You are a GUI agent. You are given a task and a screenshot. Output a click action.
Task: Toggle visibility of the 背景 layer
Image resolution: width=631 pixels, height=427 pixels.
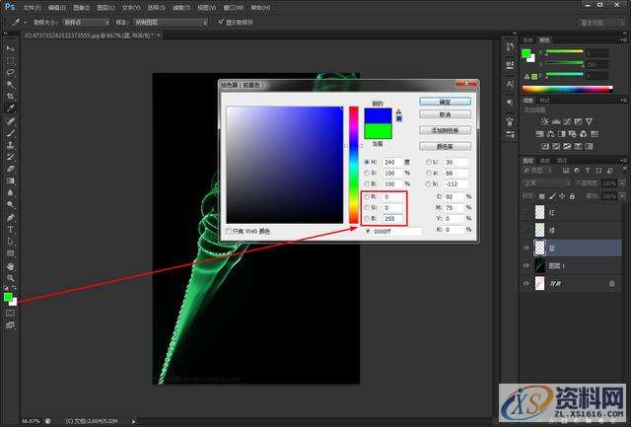pyautogui.click(x=526, y=283)
